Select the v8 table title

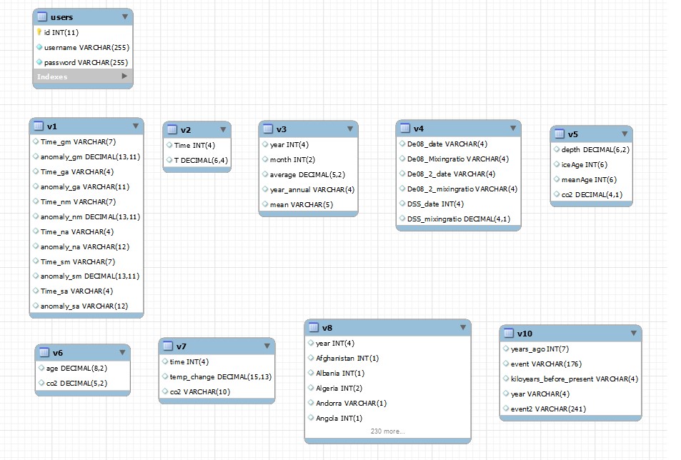click(327, 328)
